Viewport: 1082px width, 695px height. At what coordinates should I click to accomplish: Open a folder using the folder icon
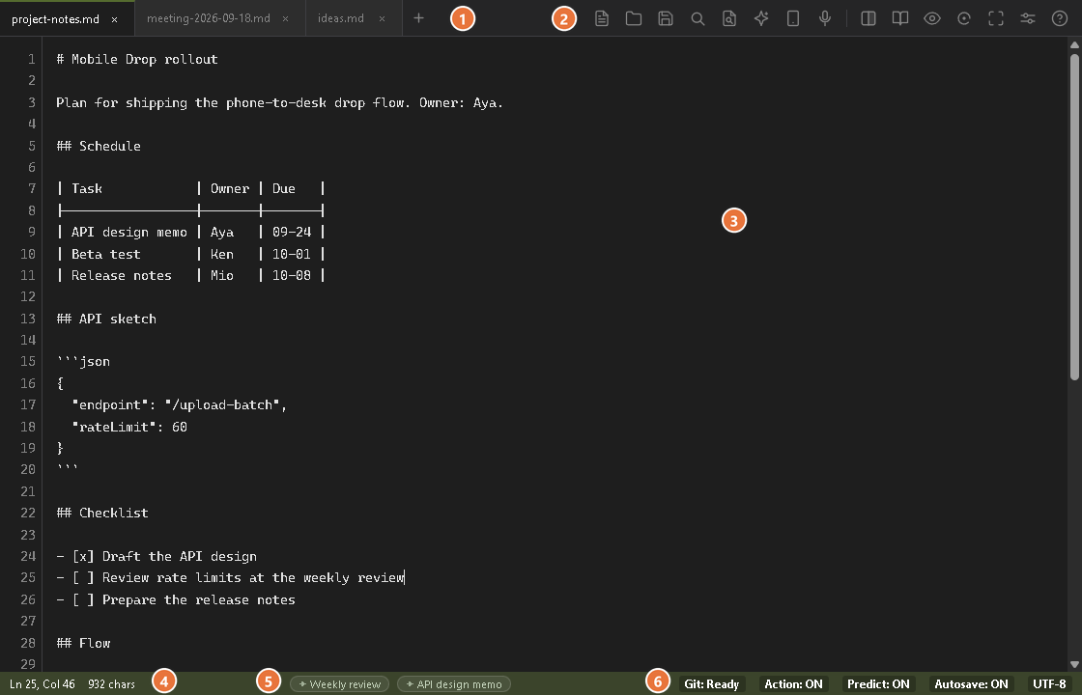coord(634,18)
